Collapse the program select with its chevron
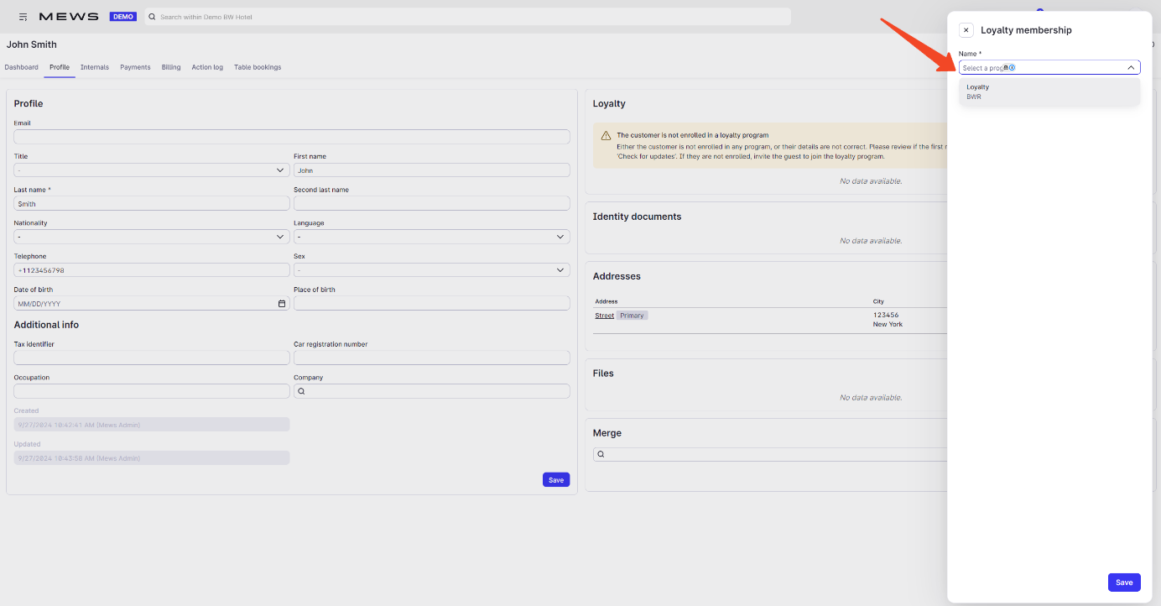Screen dimensions: 1161x606 pyautogui.click(x=1131, y=66)
